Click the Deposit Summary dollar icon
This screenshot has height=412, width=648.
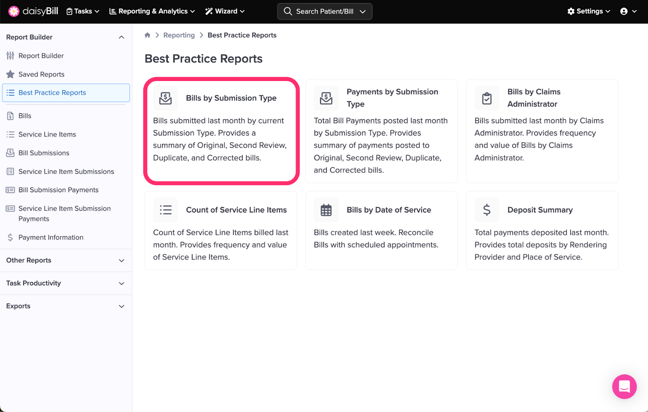[487, 210]
